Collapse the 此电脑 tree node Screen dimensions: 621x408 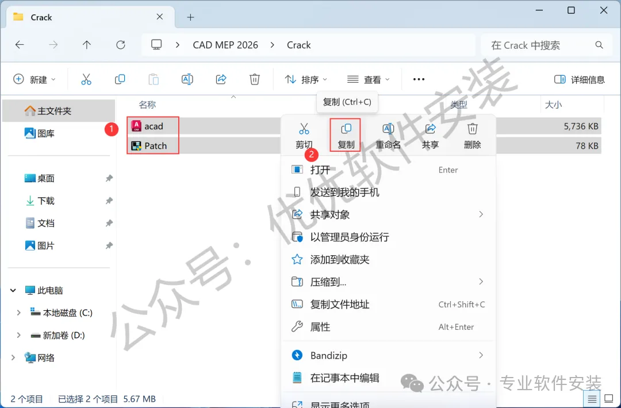pos(13,290)
